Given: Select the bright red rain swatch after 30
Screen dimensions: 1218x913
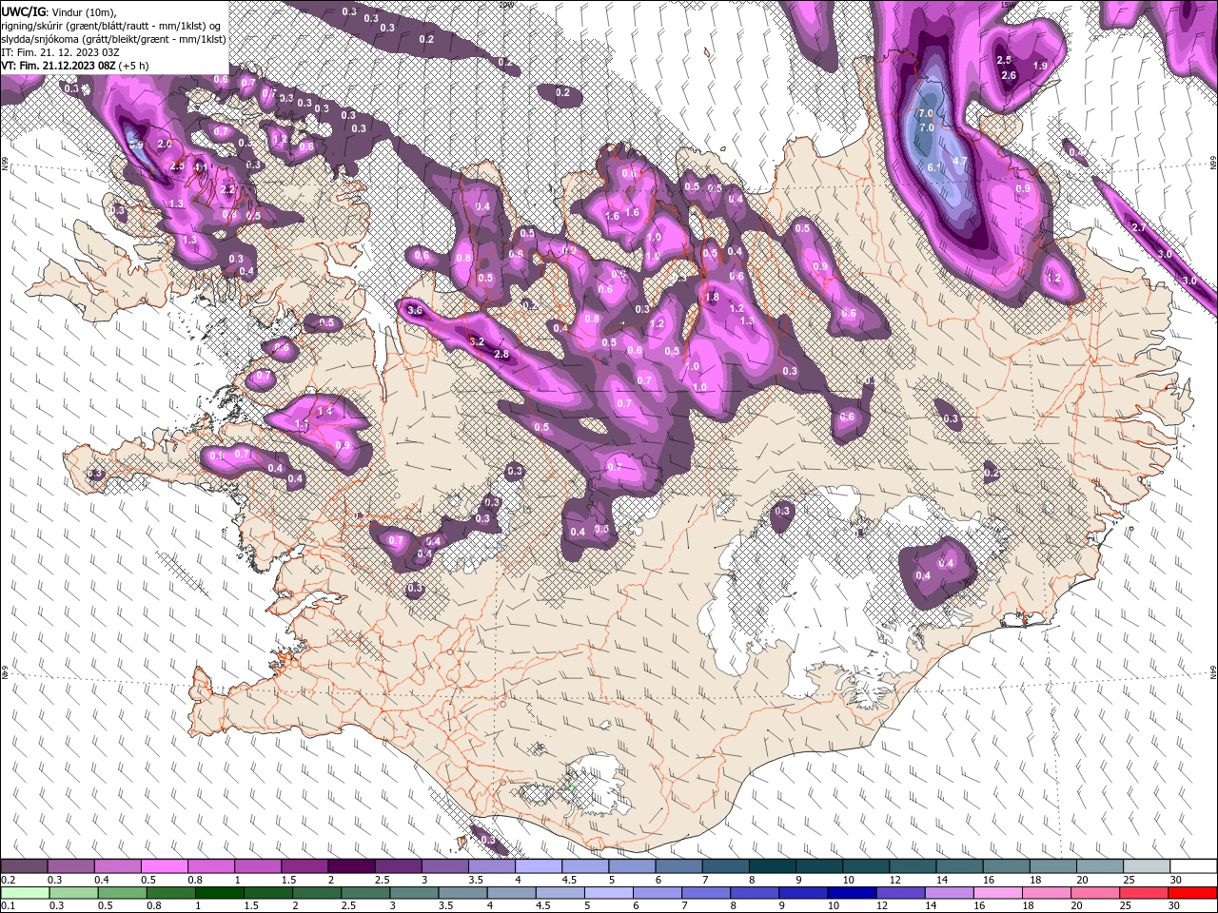Looking at the screenshot, I should click(1192, 892).
